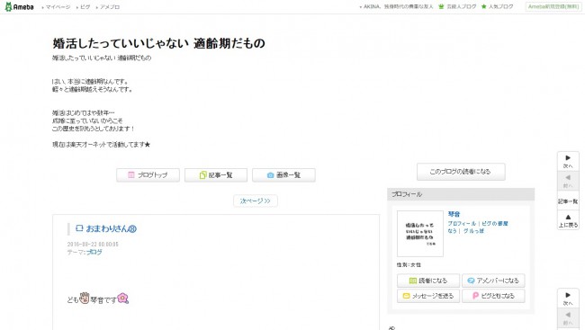Click the green document icon on the 記事一覧 button
Image resolution: width=585 pixels, height=330 pixels.
tap(202, 174)
